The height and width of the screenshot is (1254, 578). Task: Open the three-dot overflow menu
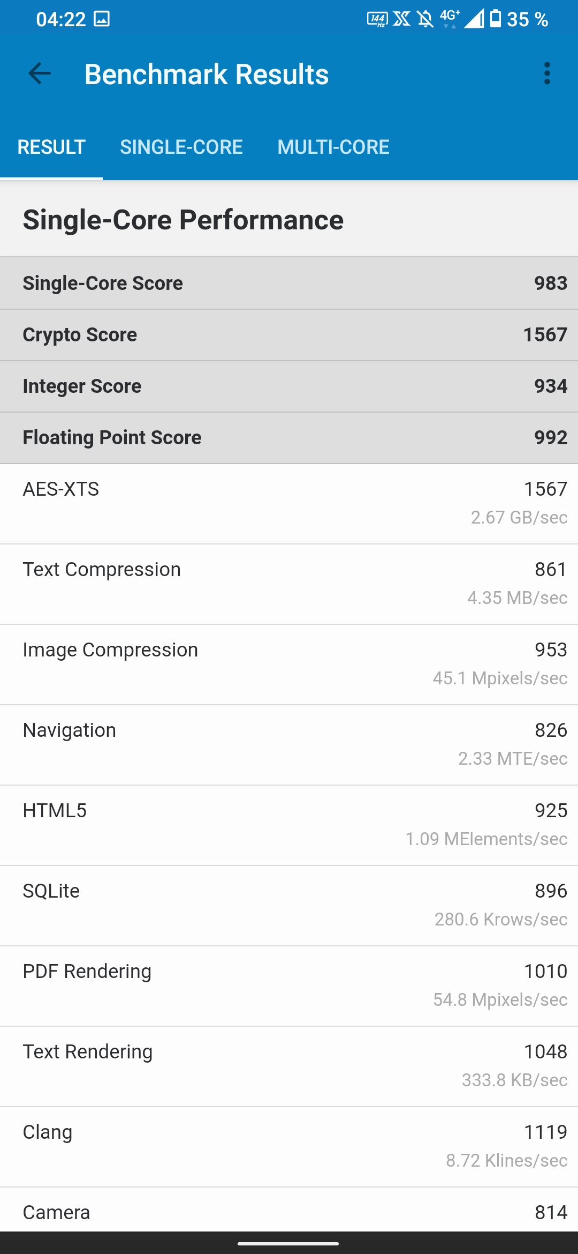click(x=546, y=73)
